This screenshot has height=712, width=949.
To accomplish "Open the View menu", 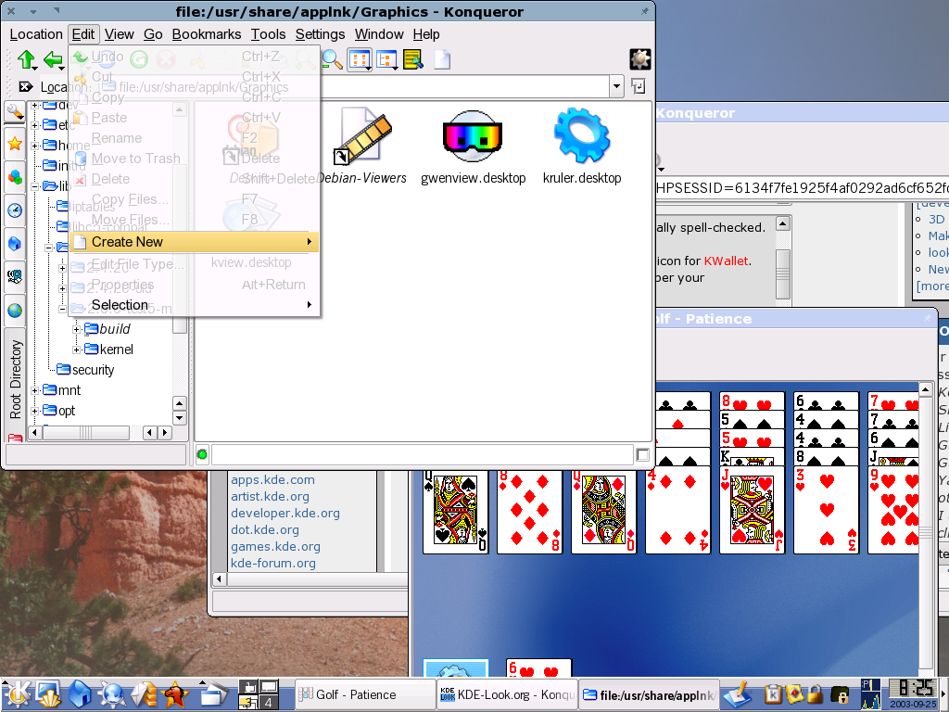I will tap(119, 34).
